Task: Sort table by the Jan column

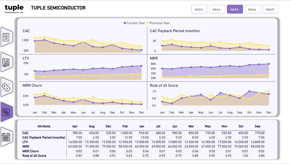Action: tap(141, 126)
